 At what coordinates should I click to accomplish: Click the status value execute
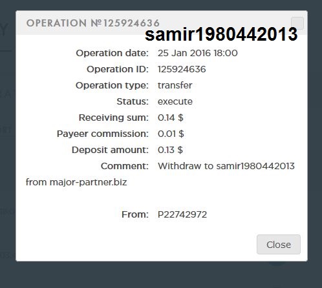[175, 101]
